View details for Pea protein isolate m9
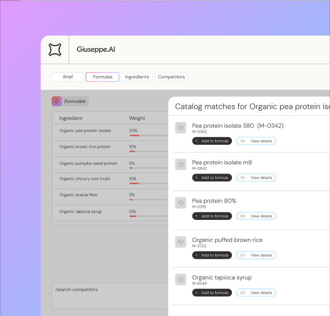This screenshot has width=330, height=316. 256,178
